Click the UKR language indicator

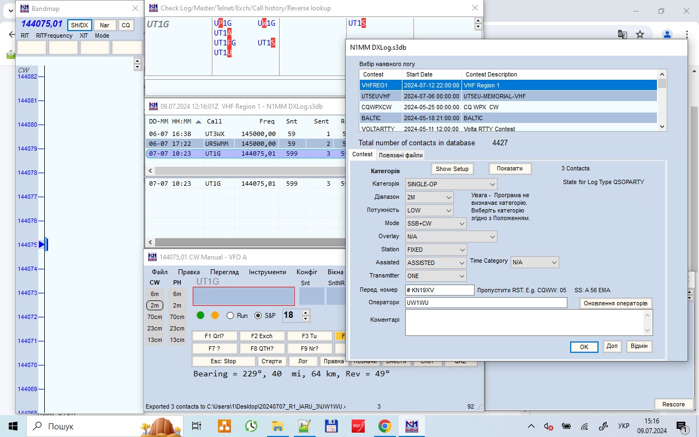click(x=623, y=426)
